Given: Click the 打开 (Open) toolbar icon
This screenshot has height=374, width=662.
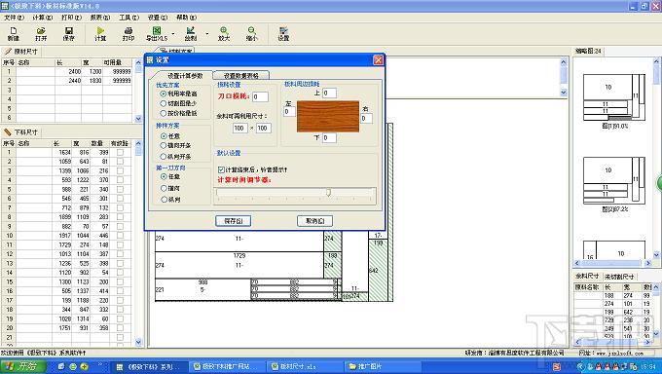Looking at the screenshot, I should tap(41, 33).
